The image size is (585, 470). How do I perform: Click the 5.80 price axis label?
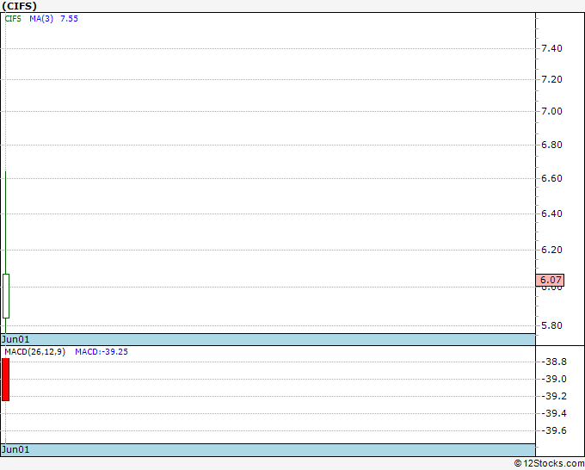(x=551, y=325)
